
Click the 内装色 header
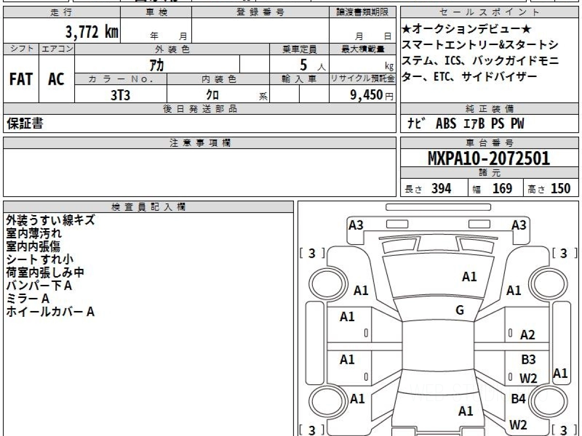point(218,79)
